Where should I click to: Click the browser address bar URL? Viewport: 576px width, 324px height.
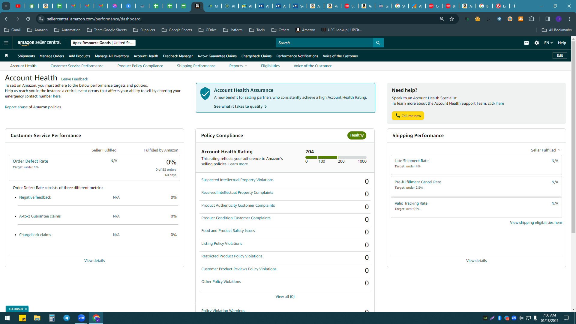(94, 19)
